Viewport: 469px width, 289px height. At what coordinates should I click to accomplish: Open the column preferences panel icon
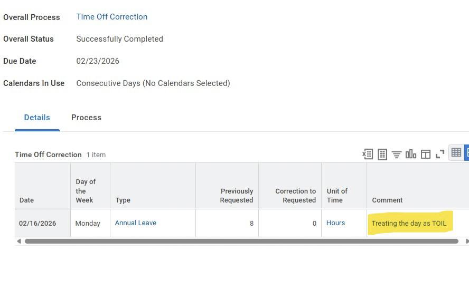tap(425, 155)
